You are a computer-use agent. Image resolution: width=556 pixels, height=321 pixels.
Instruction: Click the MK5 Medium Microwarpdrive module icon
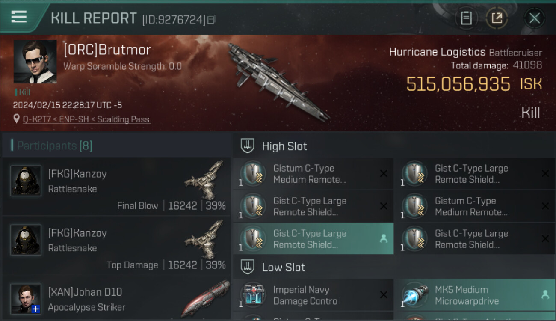(414, 295)
